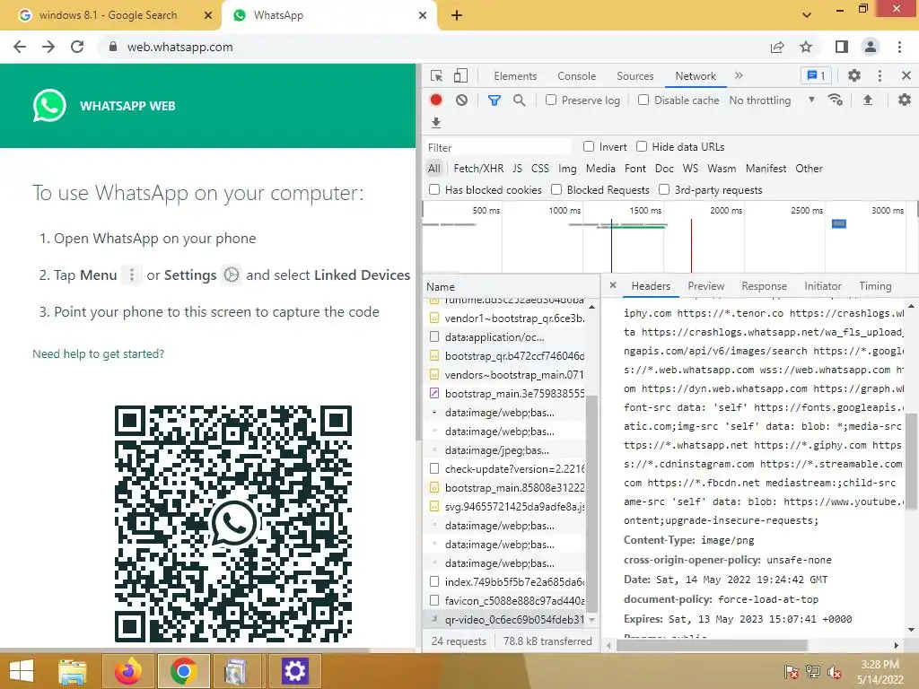View site information lock icon
Screen dimensions: 919x689
[x=113, y=47]
